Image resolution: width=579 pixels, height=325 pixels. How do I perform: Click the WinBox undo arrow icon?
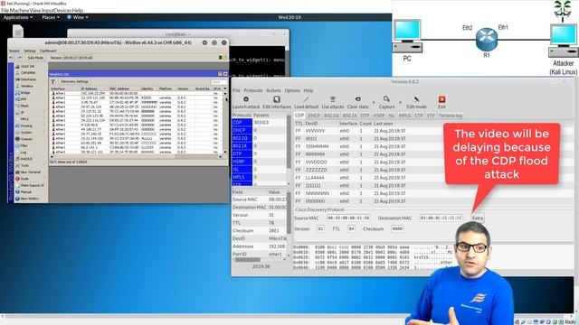pos(12,58)
